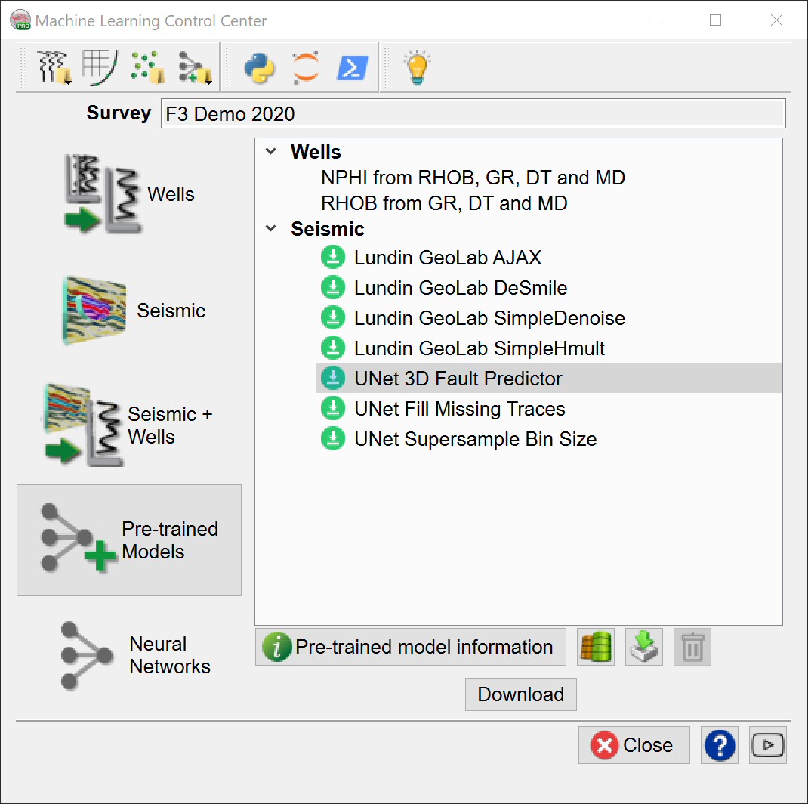Open help with the question mark icon
808x804 pixels.
point(720,746)
